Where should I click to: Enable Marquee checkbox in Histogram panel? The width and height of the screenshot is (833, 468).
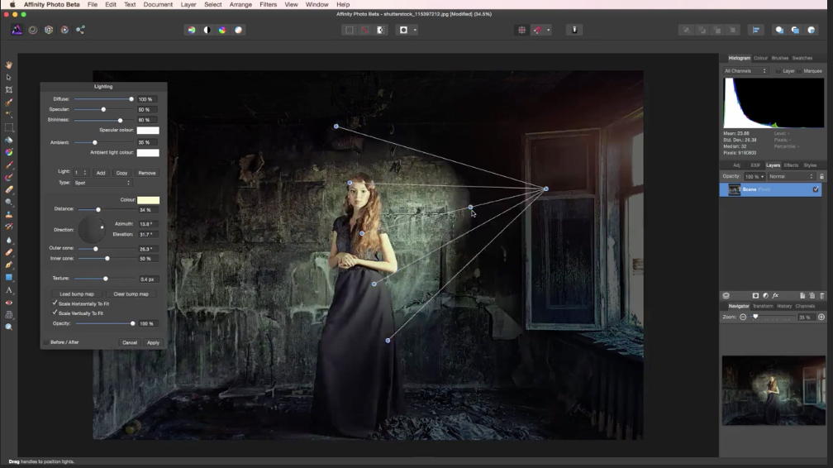[799, 71]
